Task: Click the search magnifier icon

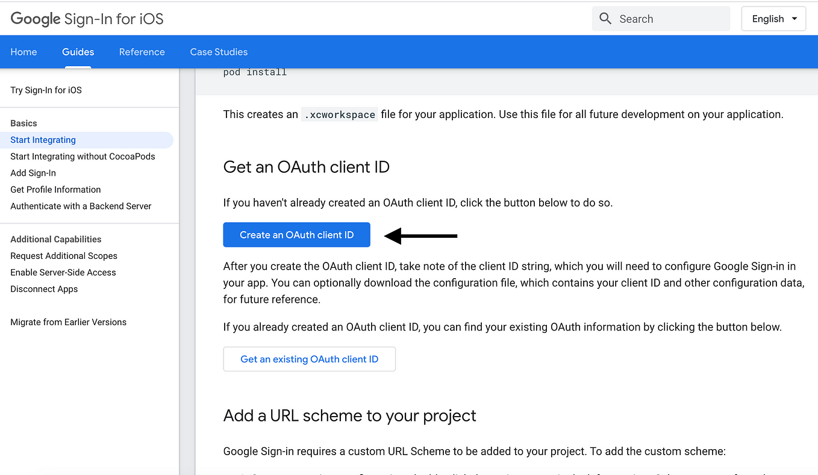Action: [x=605, y=19]
